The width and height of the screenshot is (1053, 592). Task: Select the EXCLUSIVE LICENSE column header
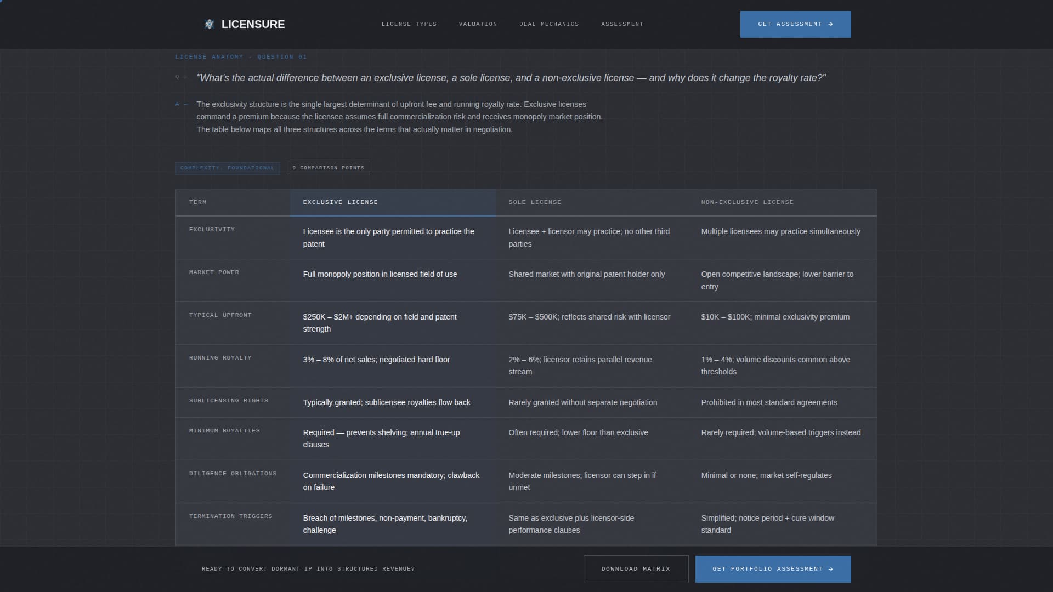pyautogui.click(x=340, y=202)
